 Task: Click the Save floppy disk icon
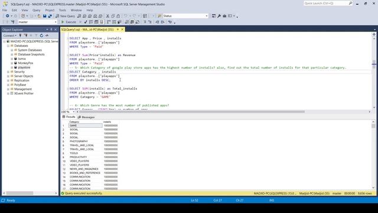coord(45,16)
